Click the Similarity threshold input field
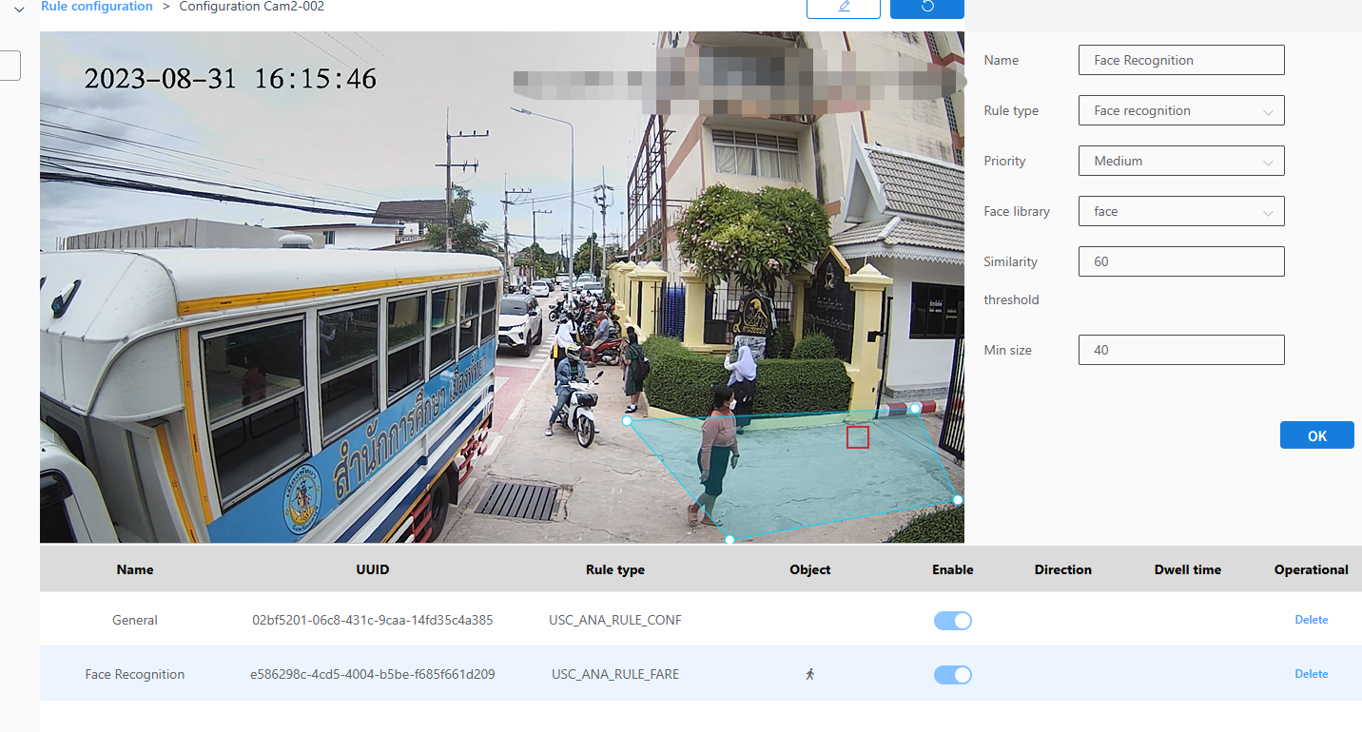 pyautogui.click(x=1181, y=261)
